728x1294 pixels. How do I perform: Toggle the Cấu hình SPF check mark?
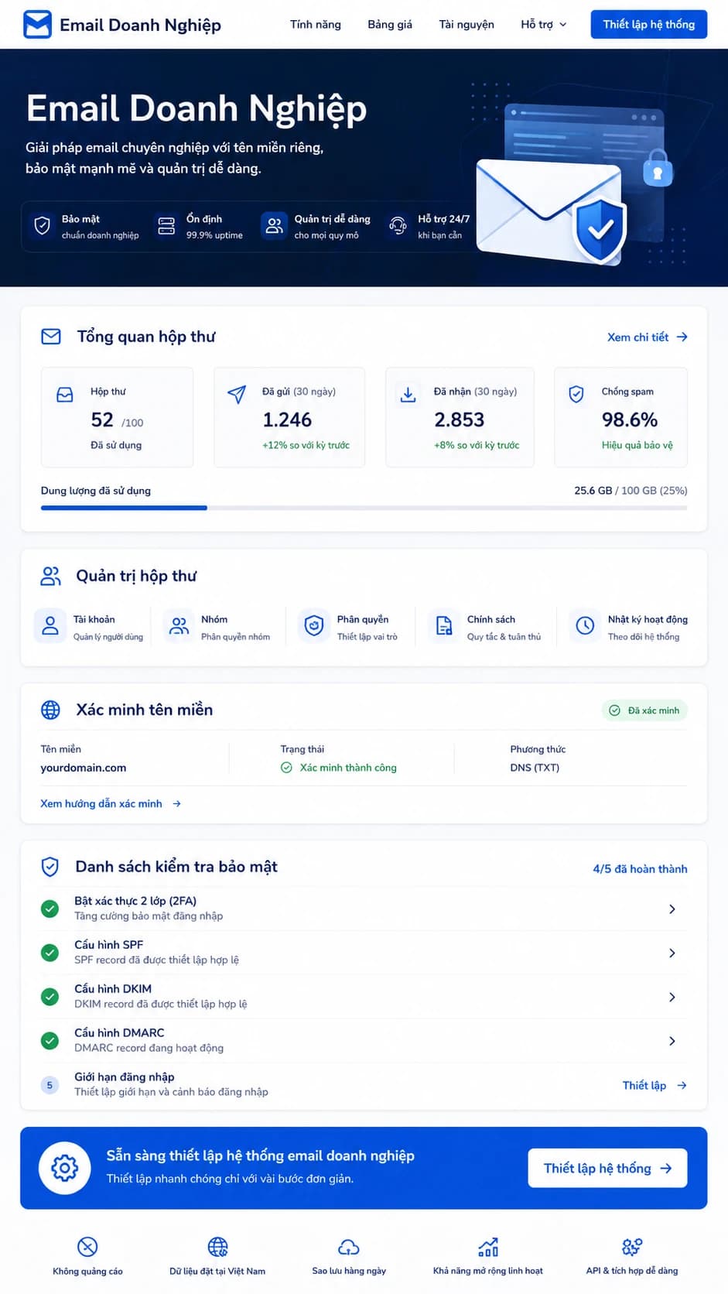50,953
